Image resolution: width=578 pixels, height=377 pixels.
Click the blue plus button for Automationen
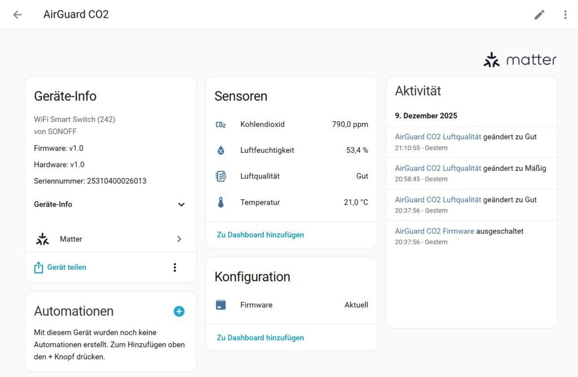179,311
